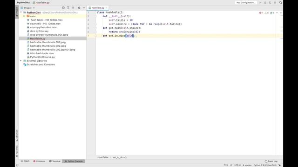The image size is (298, 167).
Task: Open Project panel settings gear
Action: point(79,8)
